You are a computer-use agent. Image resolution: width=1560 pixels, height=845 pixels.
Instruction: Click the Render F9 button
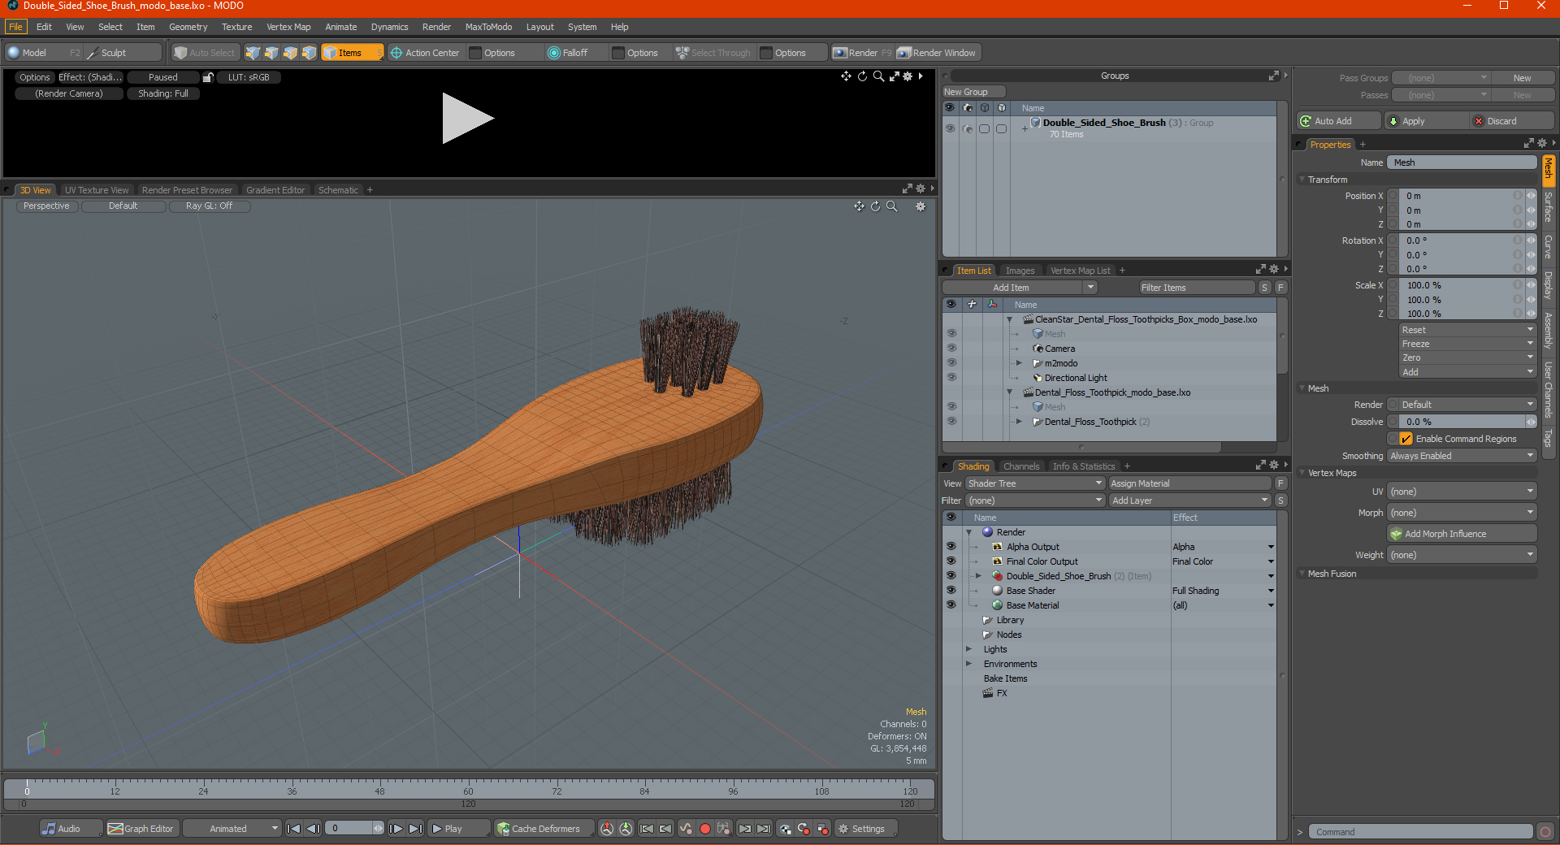click(862, 53)
